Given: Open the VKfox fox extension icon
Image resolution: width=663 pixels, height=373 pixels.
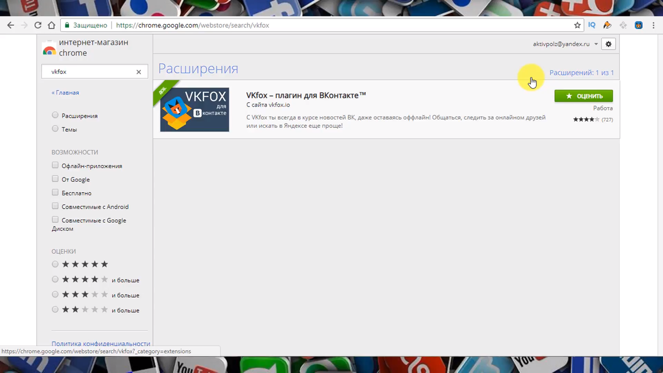Looking at the screenshot, I should pos(638,25).
